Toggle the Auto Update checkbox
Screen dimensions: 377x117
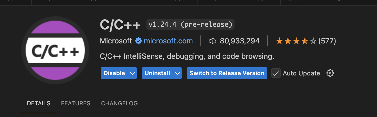pyautogui.click(x=276, y=73)
